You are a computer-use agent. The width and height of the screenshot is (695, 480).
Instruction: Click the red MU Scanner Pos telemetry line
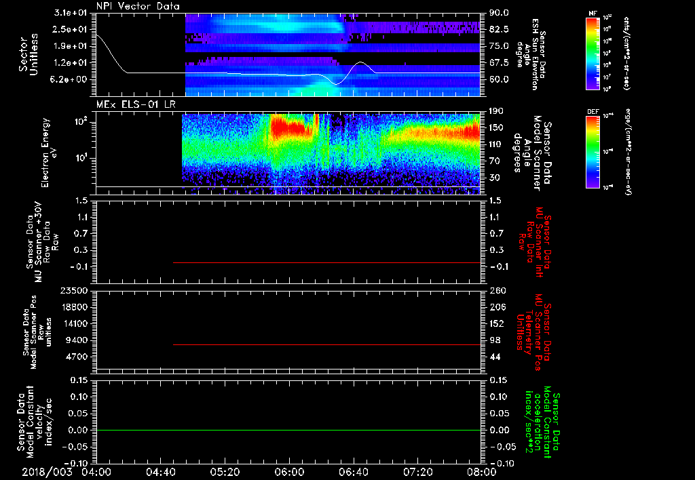click(x=326, y=344)
